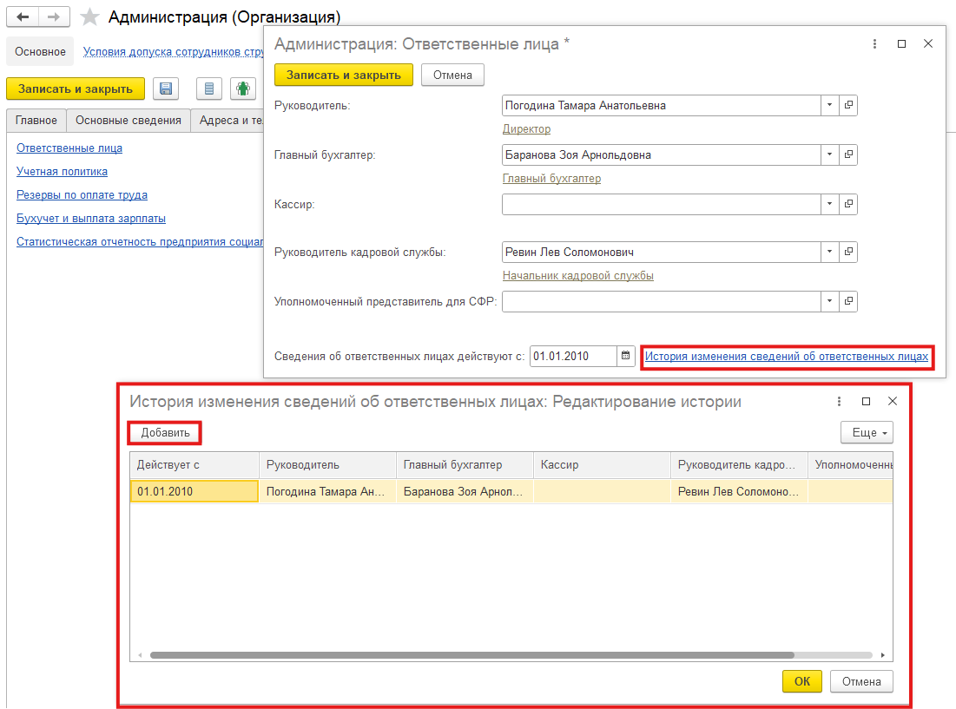Open Условия допуска сотрудников link
The width and height of the screenshot is (956, 709).
tap(173, 52)
